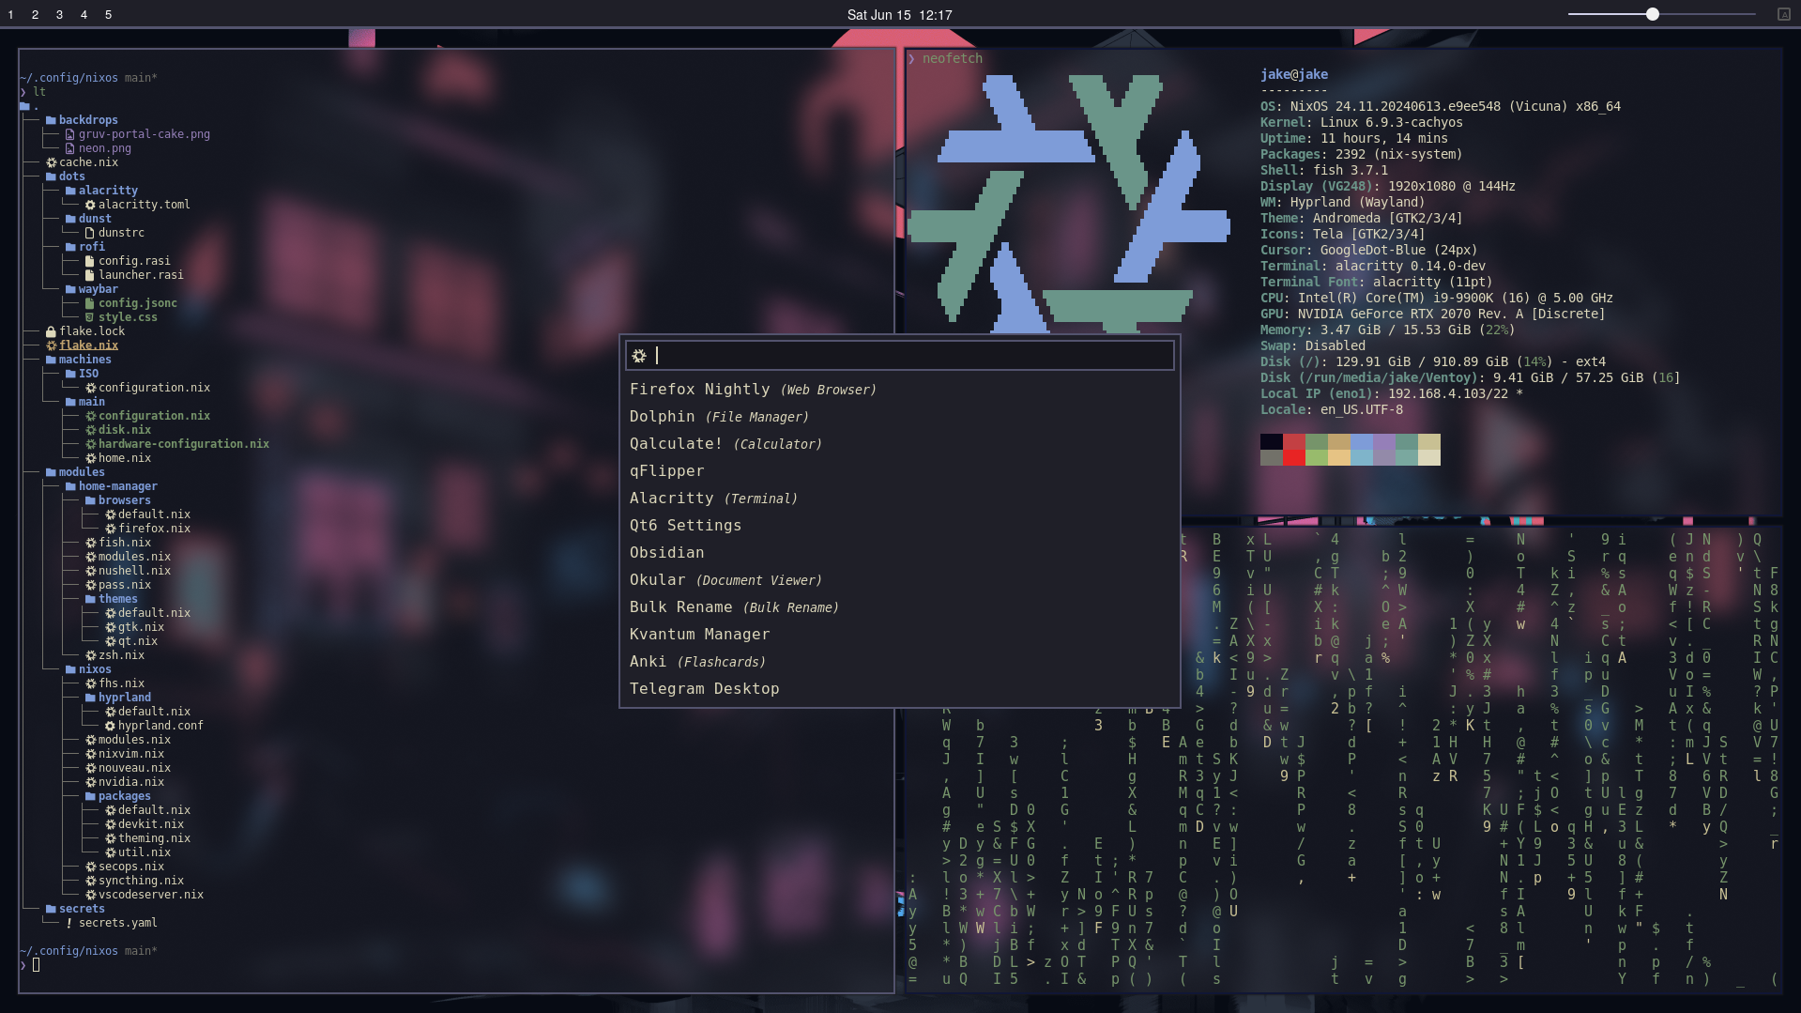
Task: Click the nushell.nix file name
Action: [134, 571]
